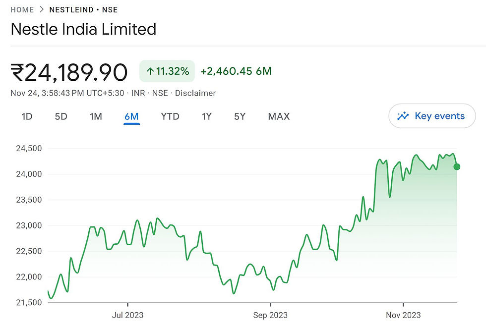
Task: Select the MAX time range tab
Action: pyautogui.click(x=279, y=117)
